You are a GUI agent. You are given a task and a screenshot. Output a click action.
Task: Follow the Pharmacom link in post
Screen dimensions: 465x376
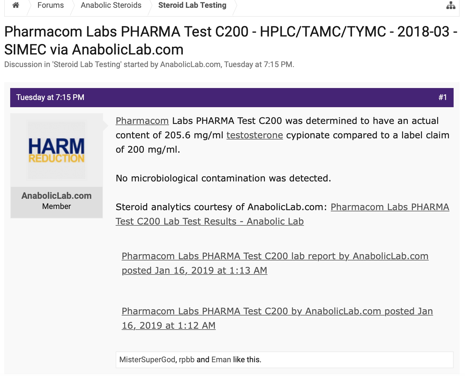point(142,121)
